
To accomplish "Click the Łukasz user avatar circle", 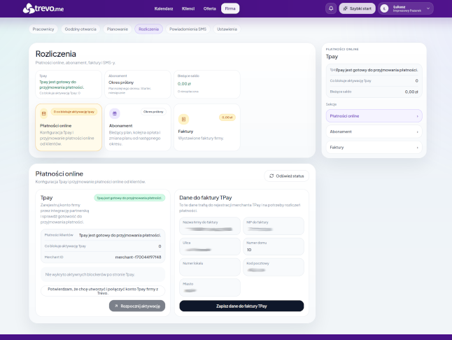I will 384,8.
